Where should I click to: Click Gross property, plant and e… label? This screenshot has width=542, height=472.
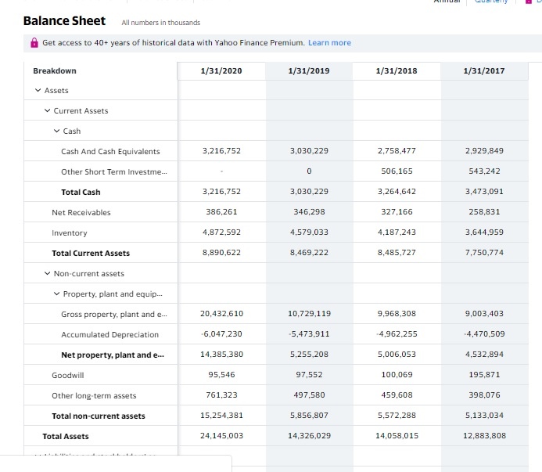(x=114, y=315)
